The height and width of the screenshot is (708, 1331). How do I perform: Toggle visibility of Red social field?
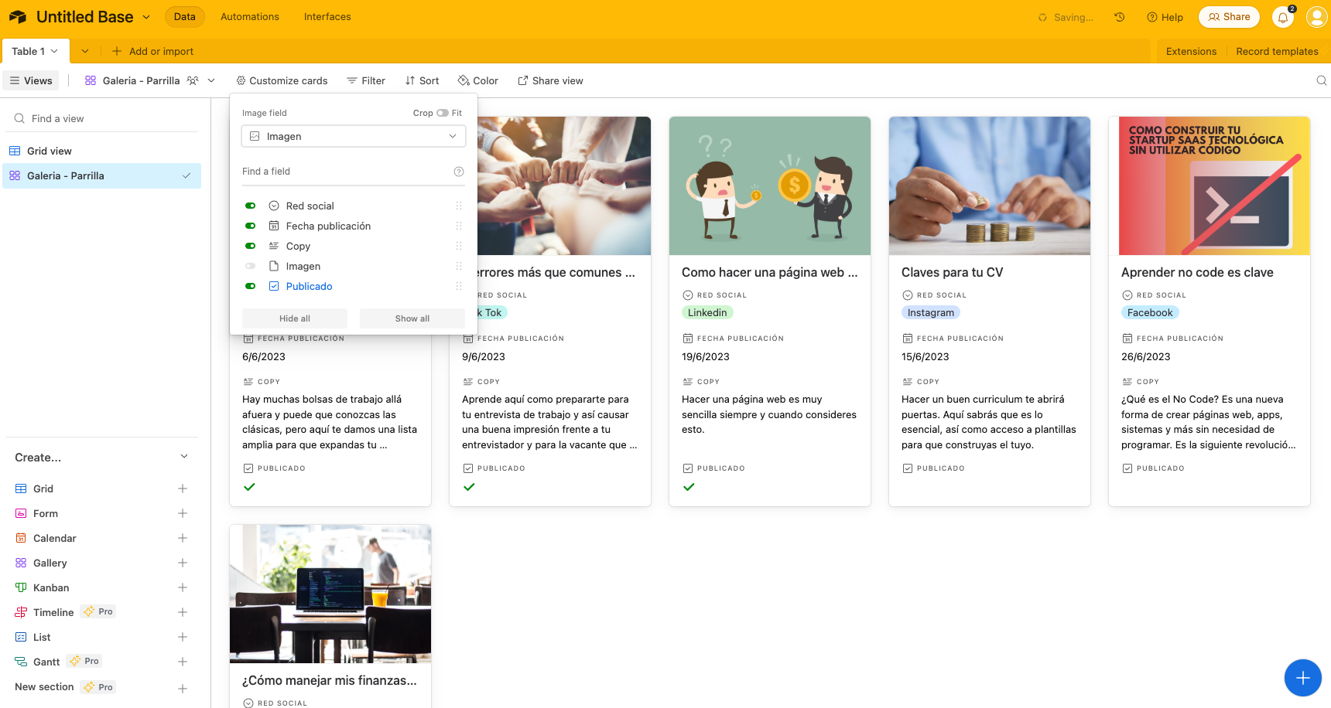[x=251, y=206]
